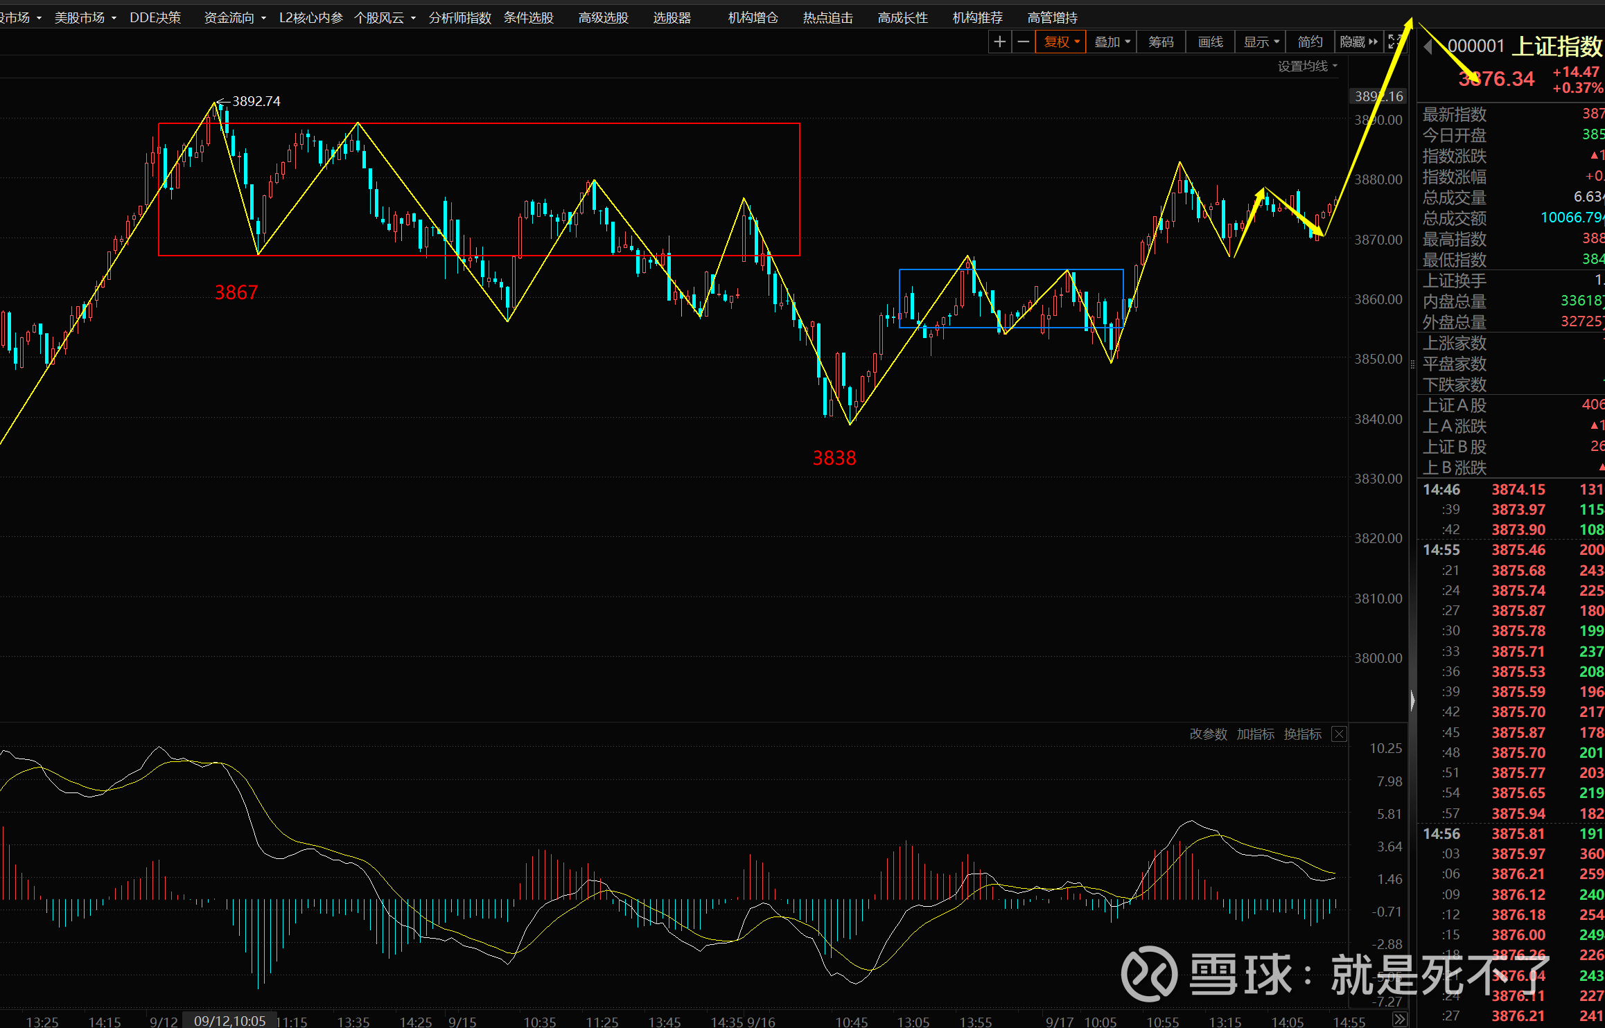
Task: Open the DDE决策 menu item
Action: [155, 17]
